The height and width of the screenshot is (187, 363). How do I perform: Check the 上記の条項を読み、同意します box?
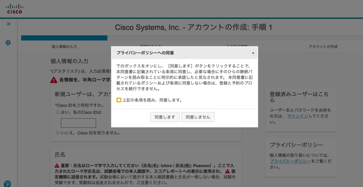[x=119, y=100]
